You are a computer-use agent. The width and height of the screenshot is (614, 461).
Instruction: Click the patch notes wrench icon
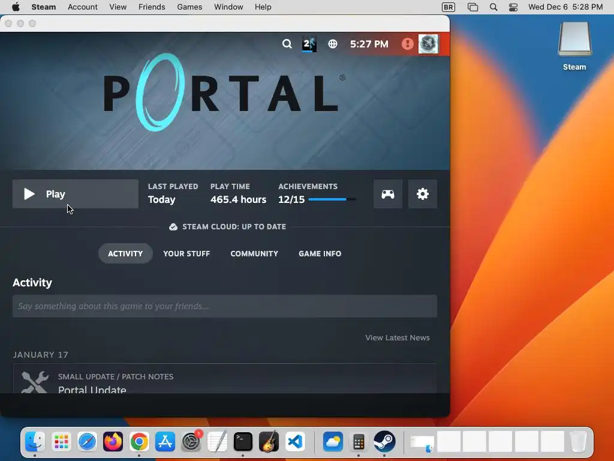pos(35,382)
